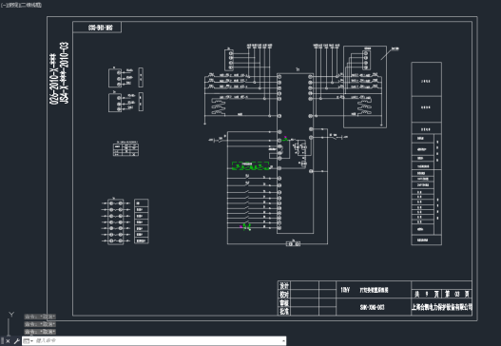Close the command line window
This screenshot has width=501, height=346.
point(8,341)
